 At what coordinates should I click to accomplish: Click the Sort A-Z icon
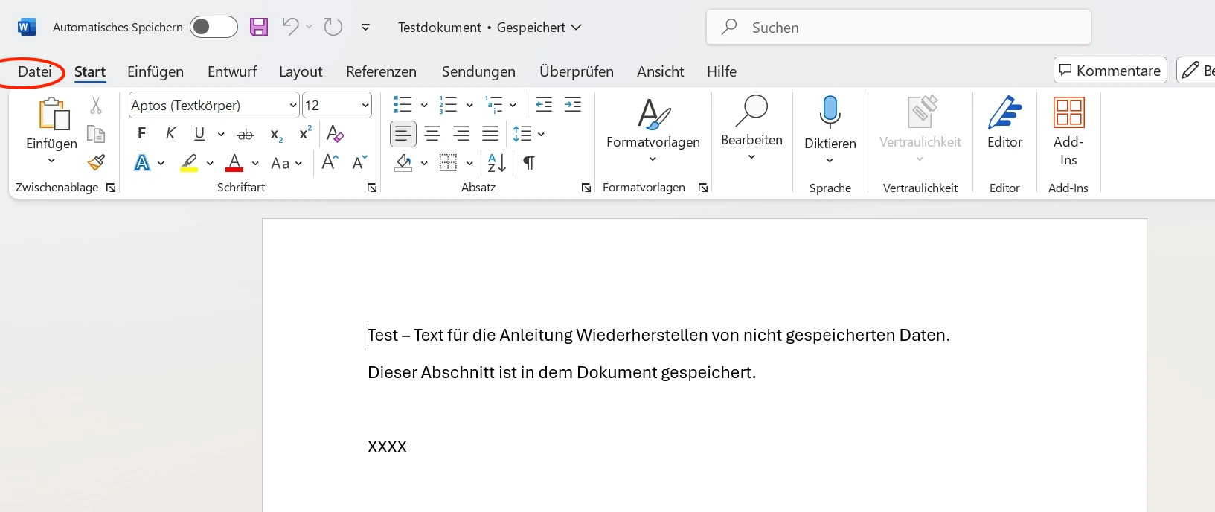[496, 163]
